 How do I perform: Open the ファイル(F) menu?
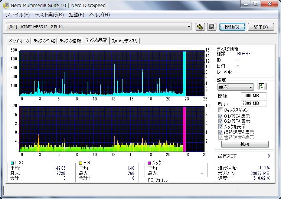(x=17, y=15)
